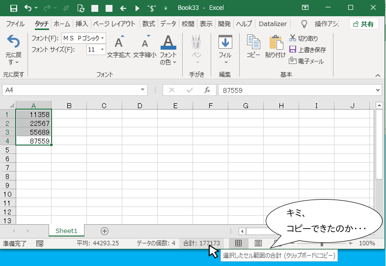
Task: Select column D header
Action: point(140,106)
